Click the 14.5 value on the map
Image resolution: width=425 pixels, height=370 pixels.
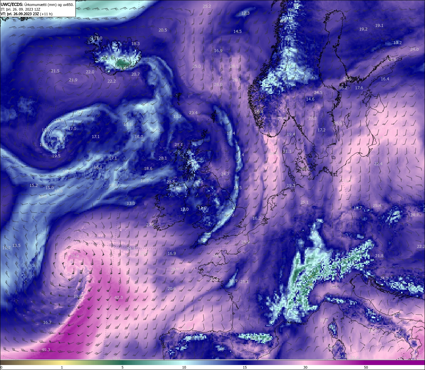tap(237, 32)
